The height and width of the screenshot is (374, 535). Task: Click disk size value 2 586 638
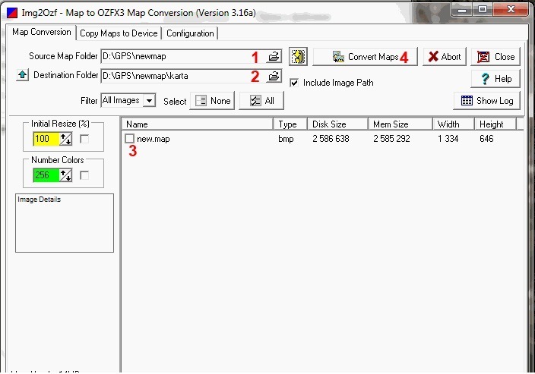[x=331, y=139]
